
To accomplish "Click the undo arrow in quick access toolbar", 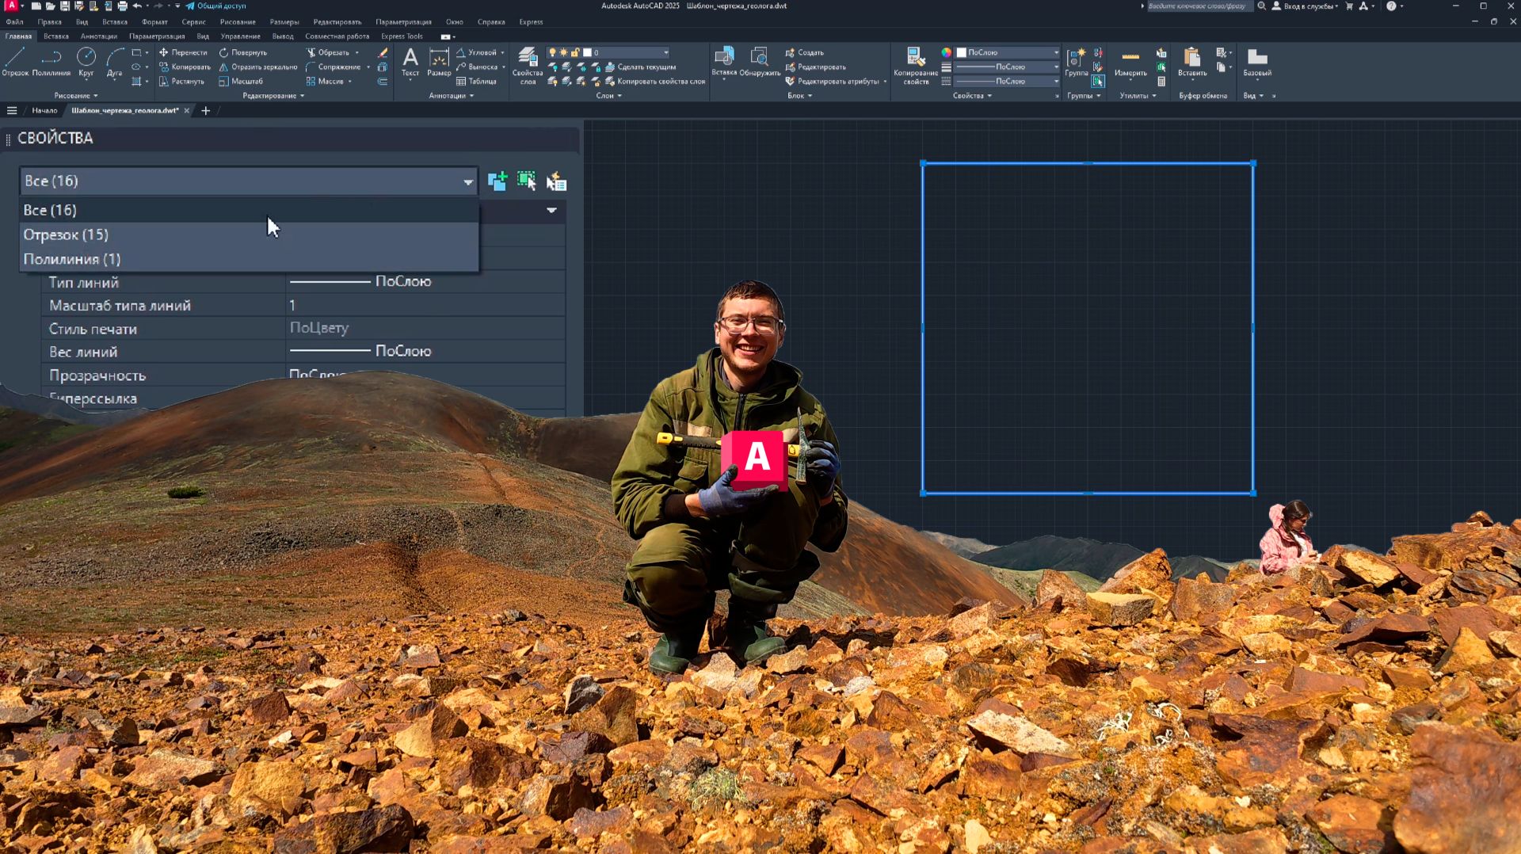I will 137,6.
